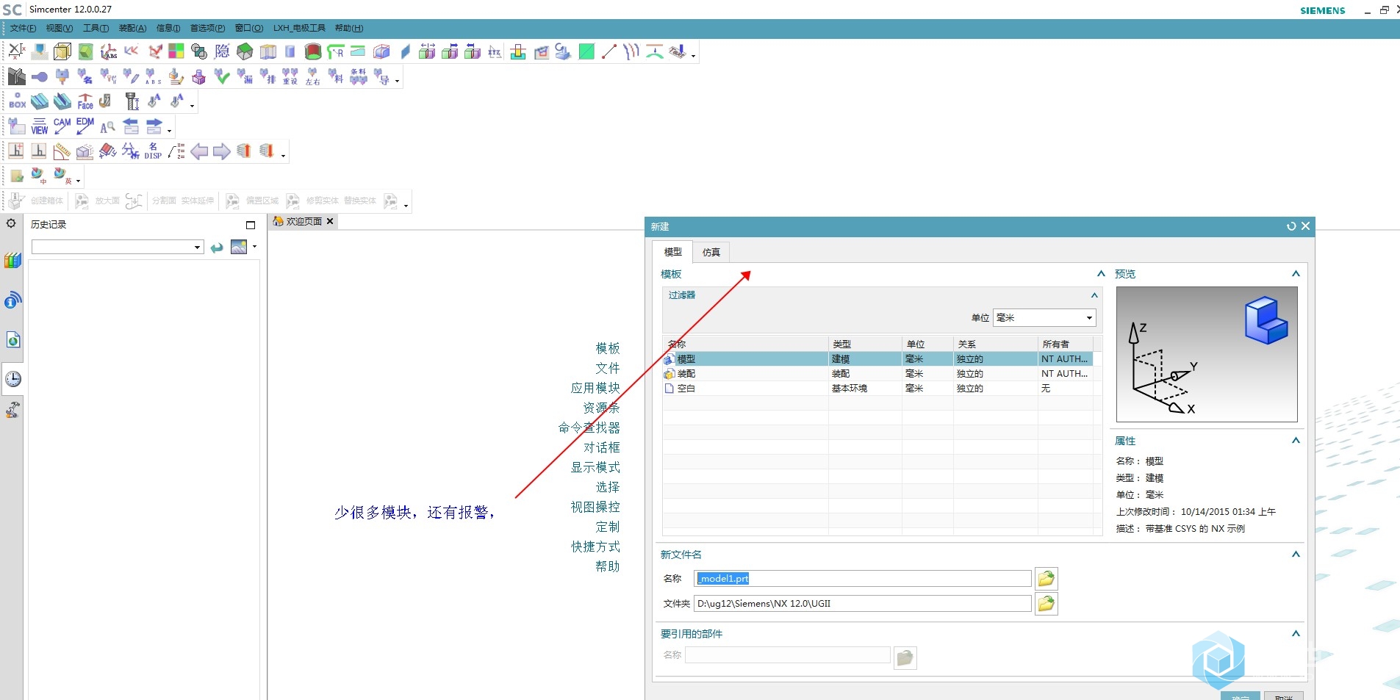This screenshot has width=1400, height=700.
Task: Click the 重设 electrode icon
Action: point(290,76)
